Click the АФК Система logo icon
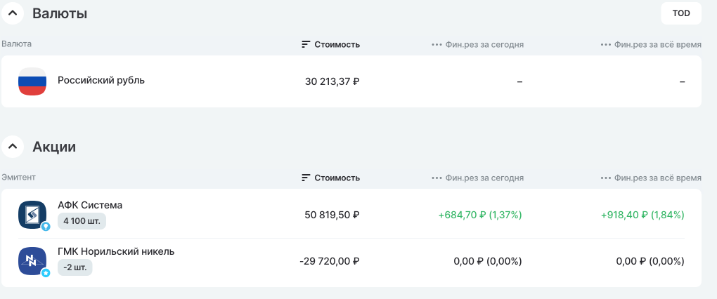 pos(32,214)
